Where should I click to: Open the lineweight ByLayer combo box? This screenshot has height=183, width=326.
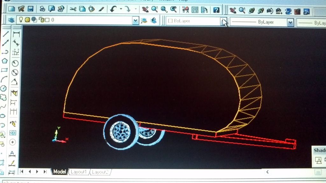(311, 23)
